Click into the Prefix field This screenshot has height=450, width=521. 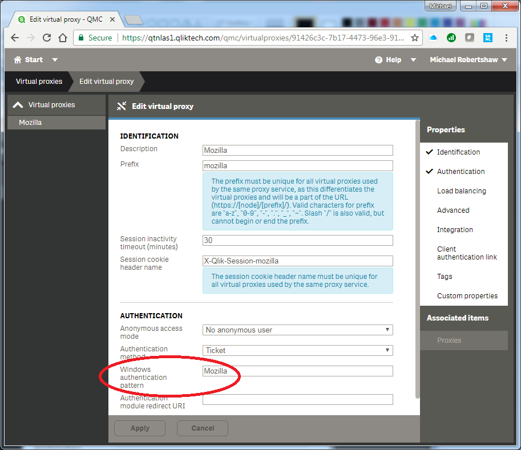298,166
